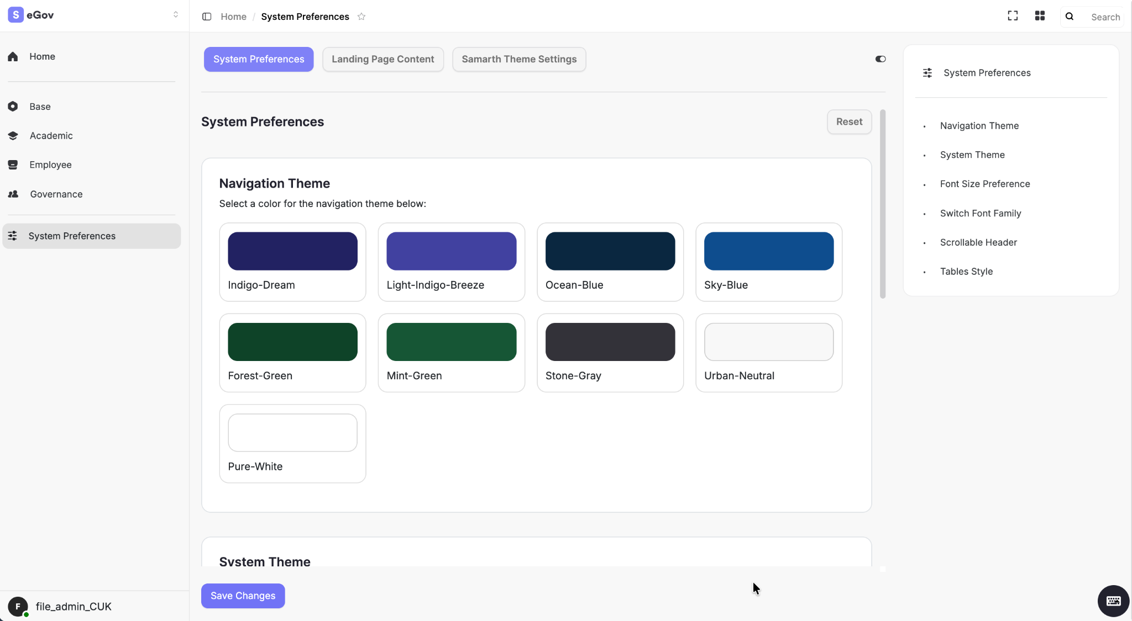Toggle the dark mode switch
Screen dimensions: 1132x621
click(x=881, y=59)
